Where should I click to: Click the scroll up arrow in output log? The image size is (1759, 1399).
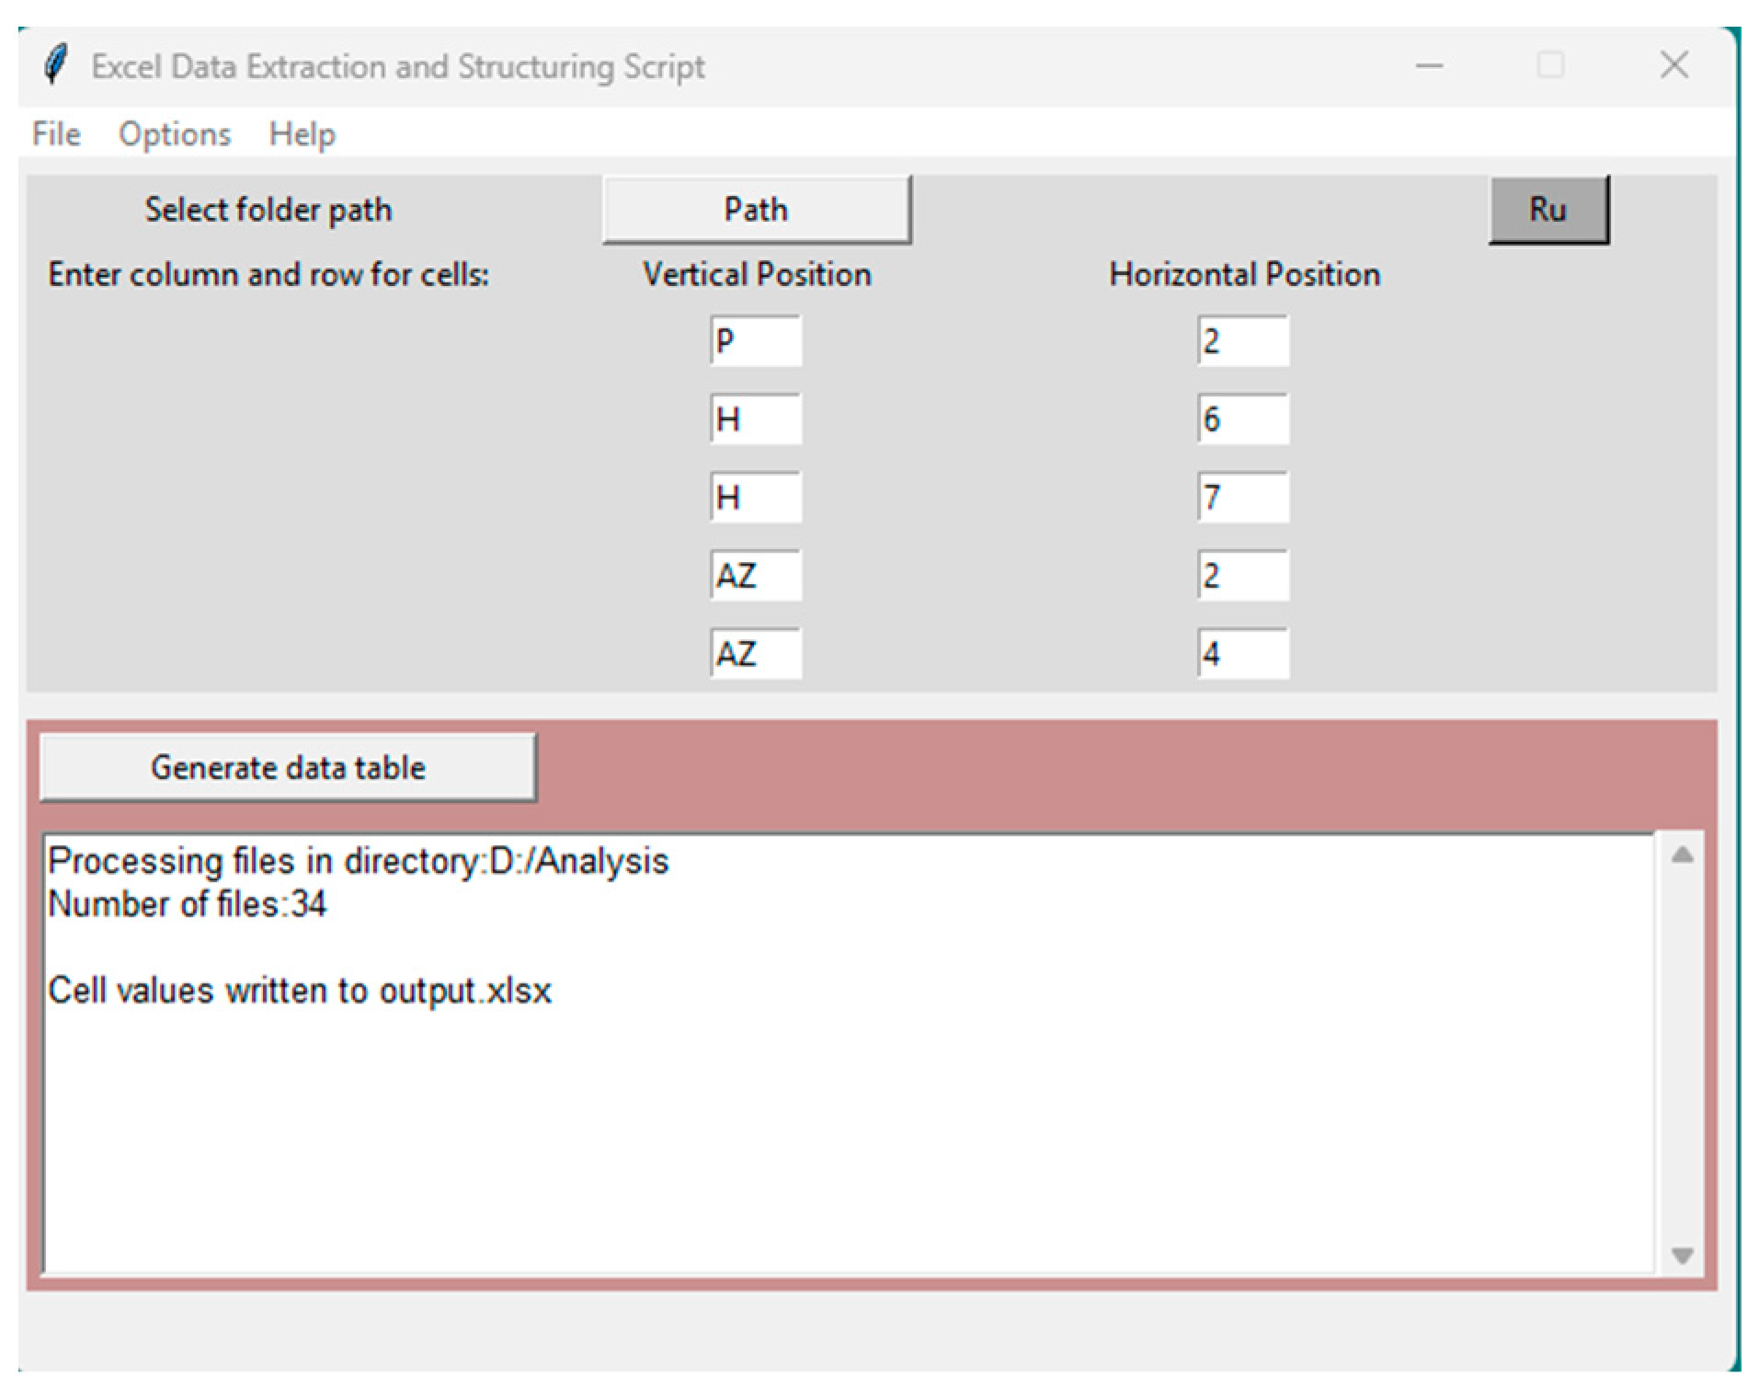coord(1682,855)
